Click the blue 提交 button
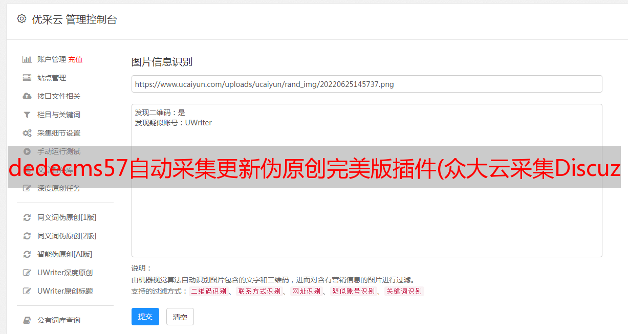The image size is (628, 334). pos(145,317)
